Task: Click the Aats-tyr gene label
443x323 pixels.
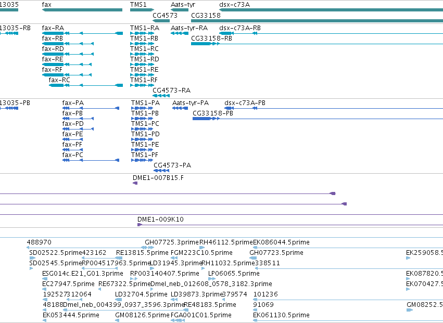Action: 183,5
